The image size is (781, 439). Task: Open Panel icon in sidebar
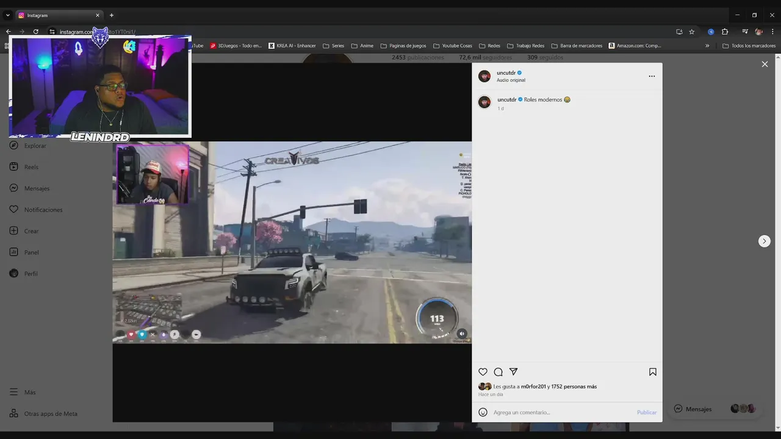coord(13,252)
